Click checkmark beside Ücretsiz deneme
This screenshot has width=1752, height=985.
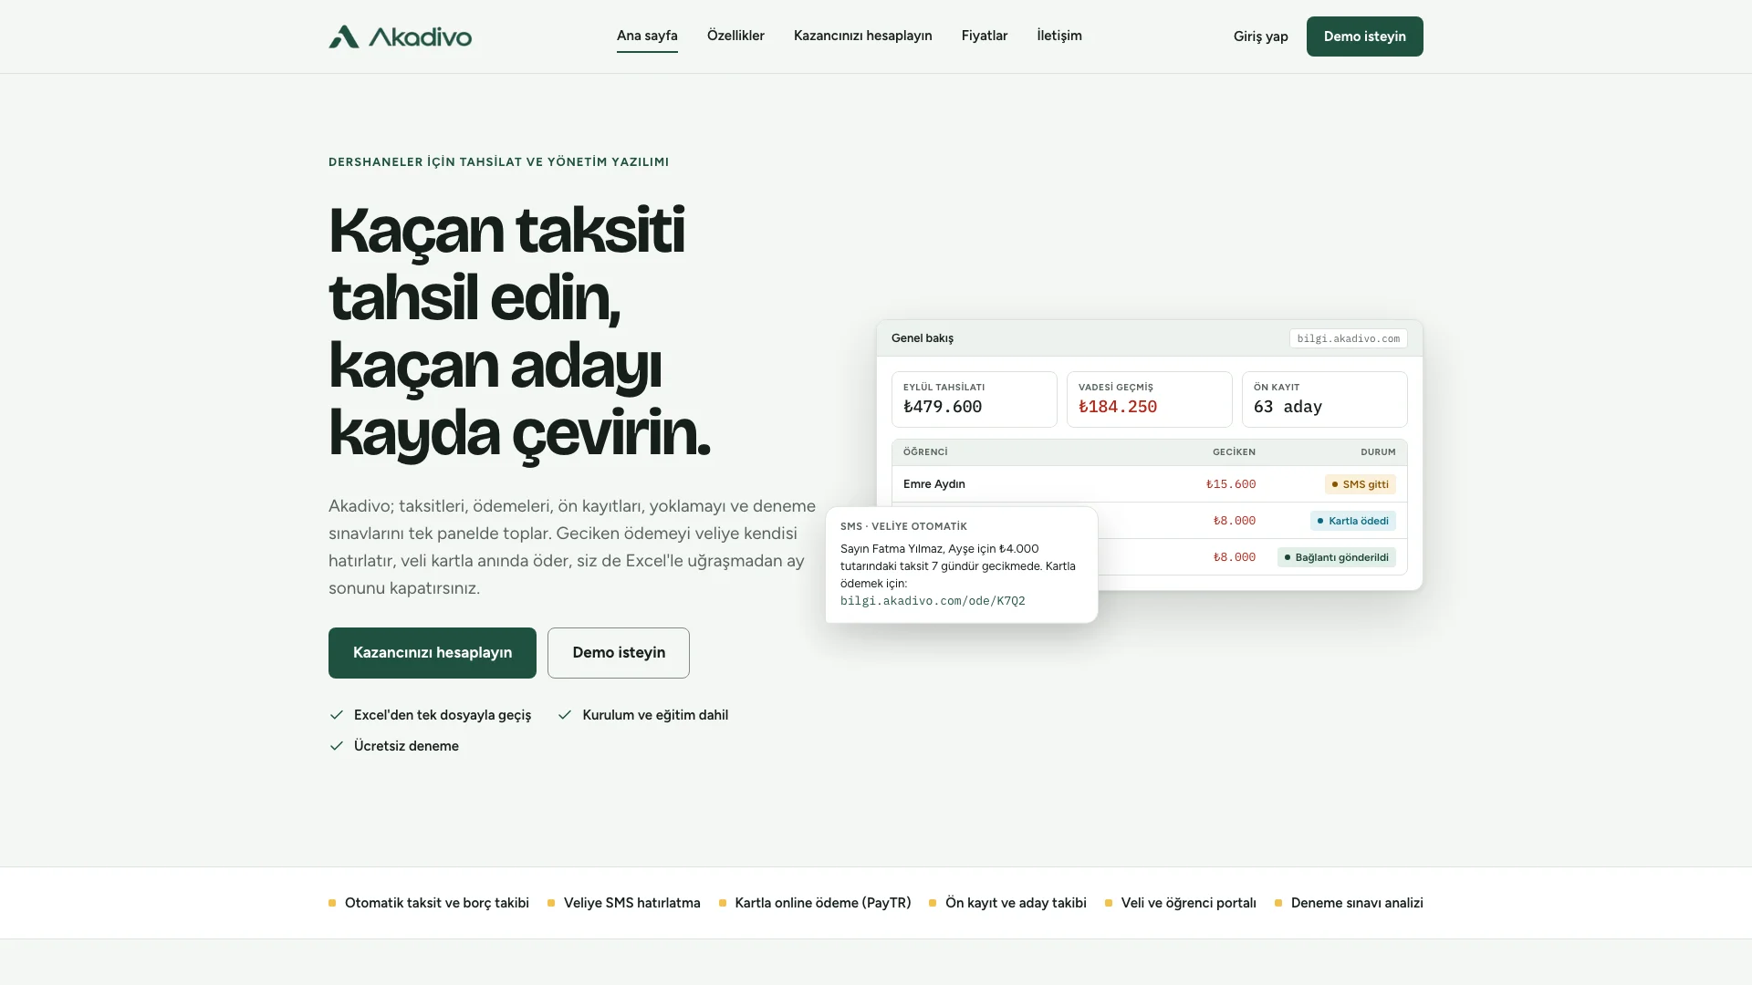pos(337,746)
